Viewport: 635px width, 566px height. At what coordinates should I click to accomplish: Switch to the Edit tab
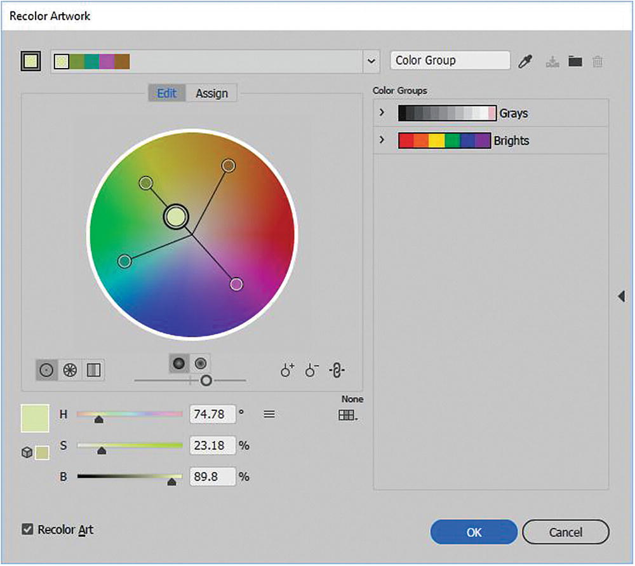click(166, 93)
